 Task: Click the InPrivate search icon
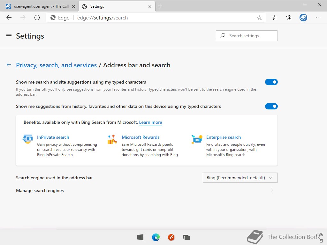(x=27, y=139)
